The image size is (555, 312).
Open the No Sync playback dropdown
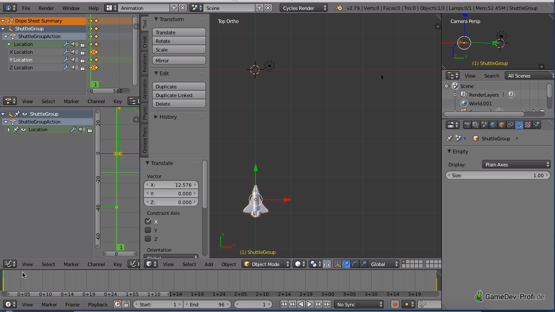[359, 304]
